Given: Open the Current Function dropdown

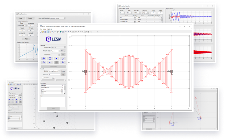Looking at the screenshot, I should (x=58, y=18).
